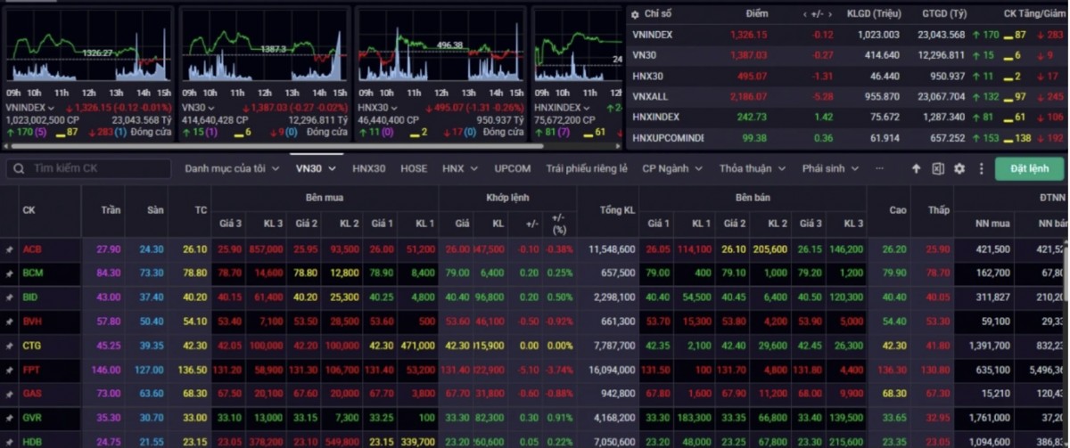Focus the Tìm kiếm CK search field
The height and width of the screenshot is (448, 1070).
click(x=94, y=168)
